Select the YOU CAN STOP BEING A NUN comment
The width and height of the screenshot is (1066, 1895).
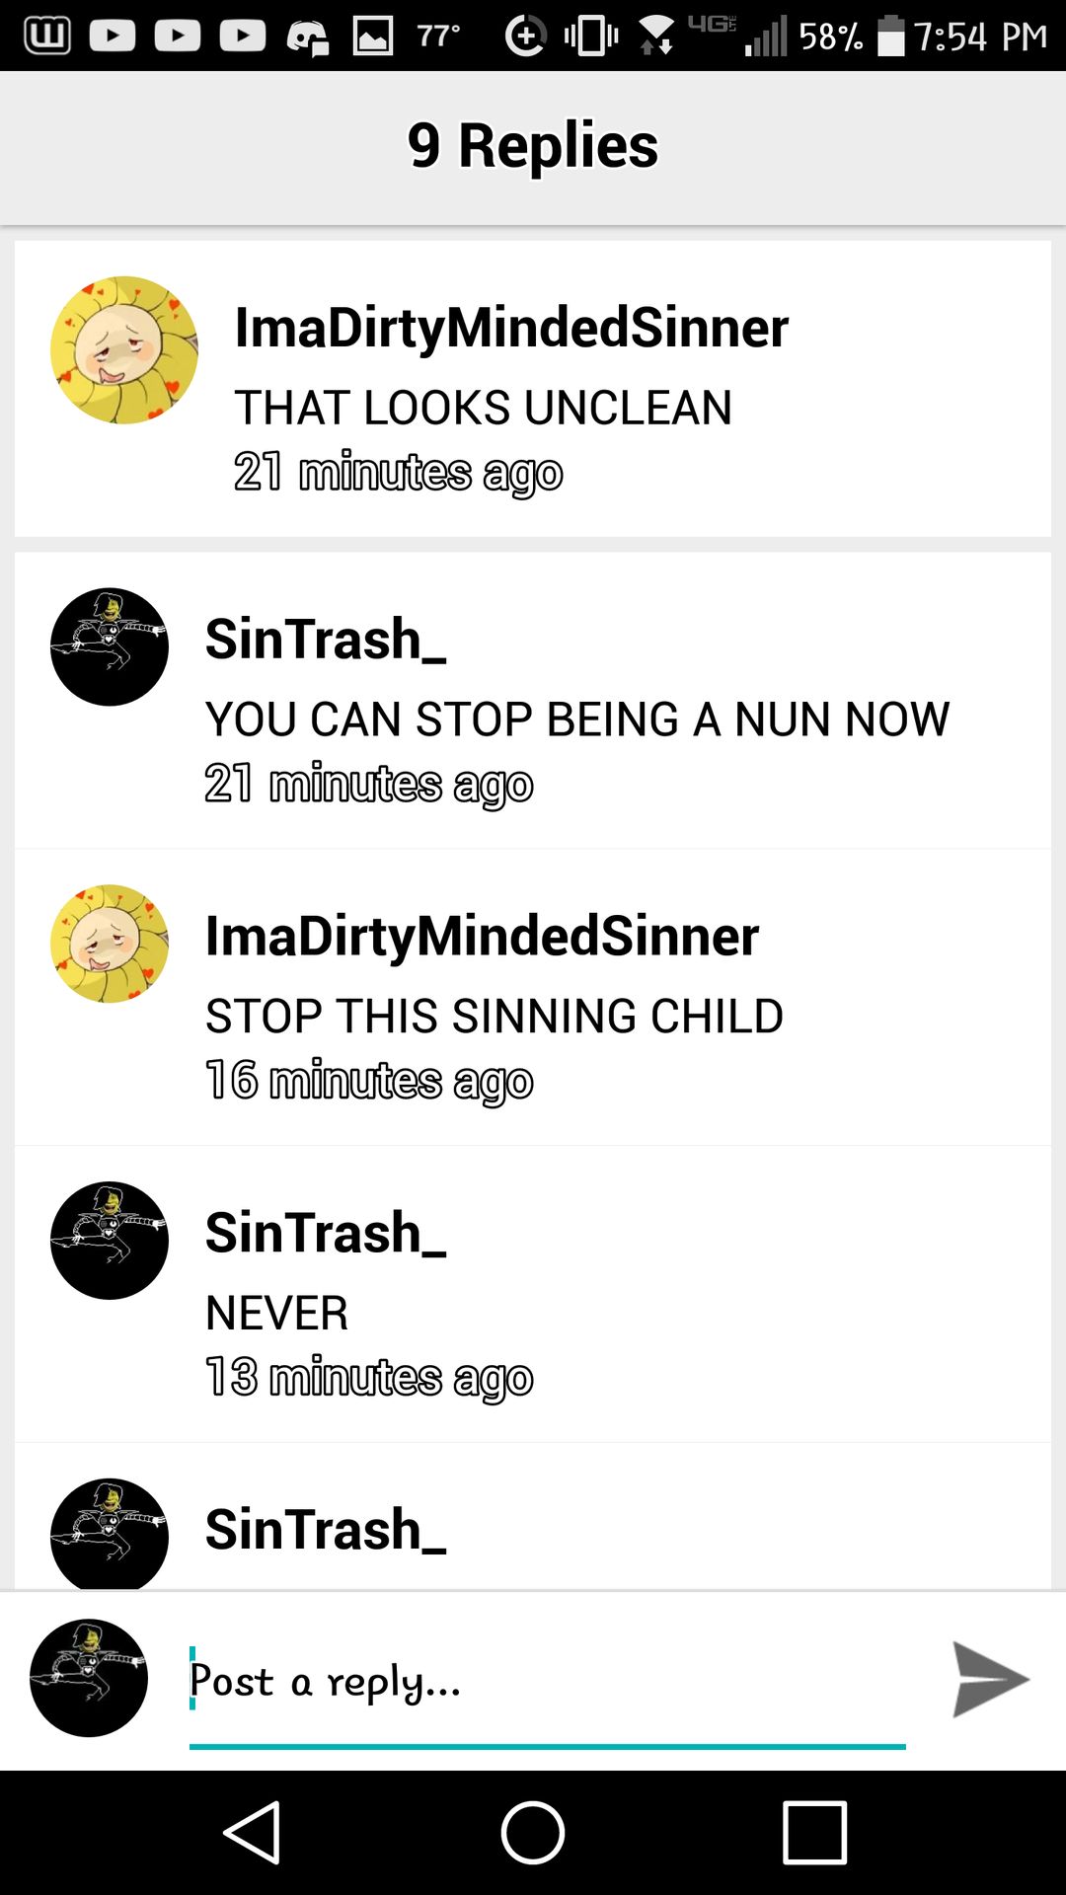577,720
